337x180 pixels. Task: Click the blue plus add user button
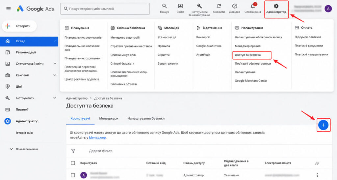[x=323, y=125]
